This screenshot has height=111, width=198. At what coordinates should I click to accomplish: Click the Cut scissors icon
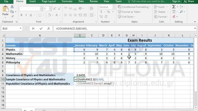12,7
